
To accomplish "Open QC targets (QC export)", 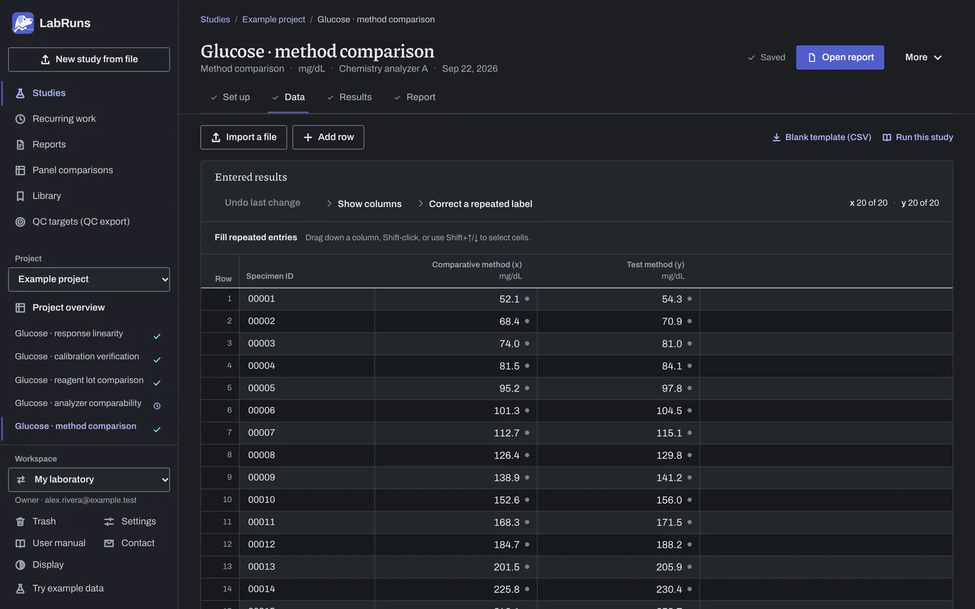I will click(89, 222).
